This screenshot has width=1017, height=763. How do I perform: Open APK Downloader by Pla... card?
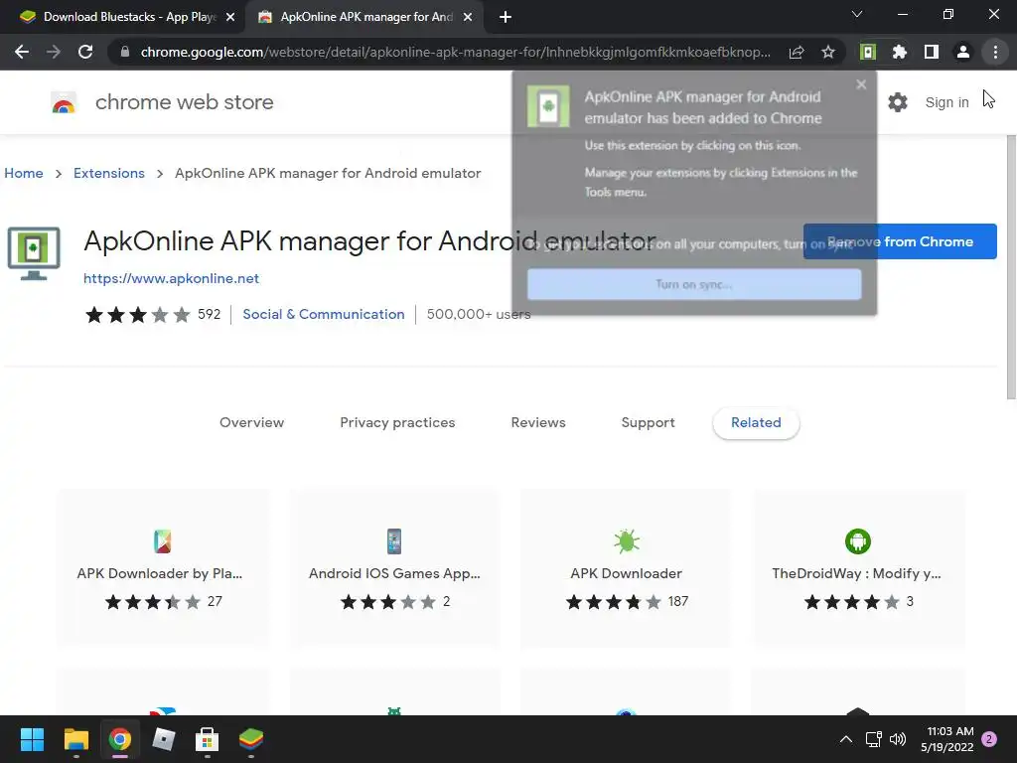coord(163,568)
